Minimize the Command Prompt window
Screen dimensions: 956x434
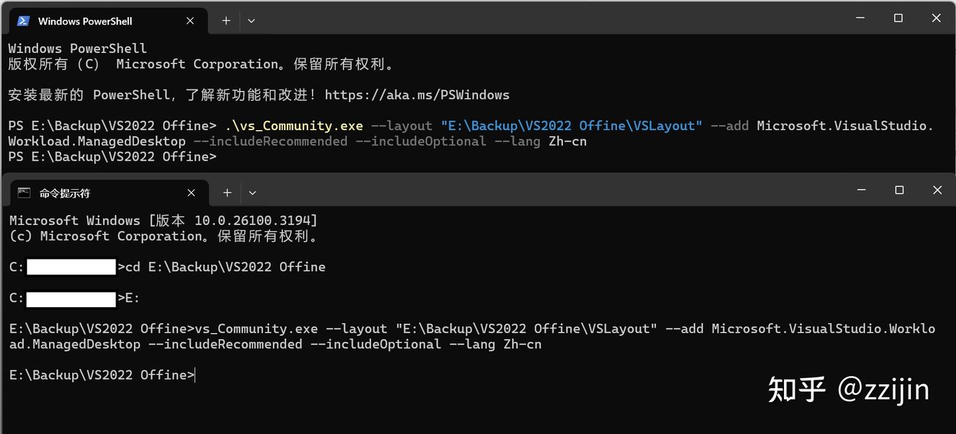click(x=862, y=190)
